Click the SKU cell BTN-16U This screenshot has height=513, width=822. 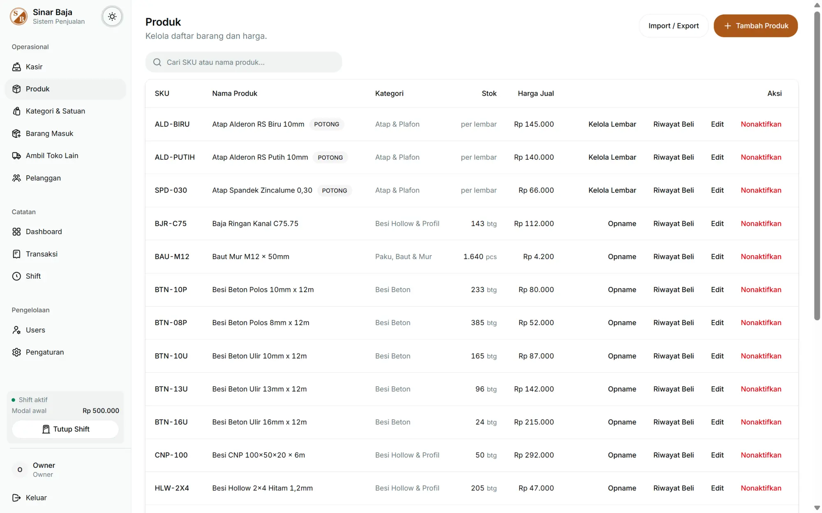(x=171, y=422)
